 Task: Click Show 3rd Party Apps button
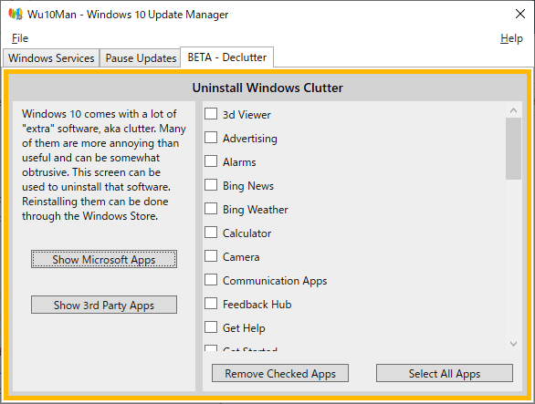[104, 305]
